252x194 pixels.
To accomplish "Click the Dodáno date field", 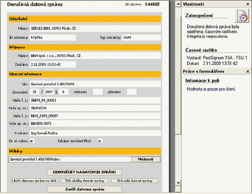I will (53, 64).
